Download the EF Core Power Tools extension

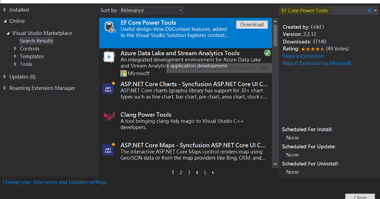coord(252,24)
